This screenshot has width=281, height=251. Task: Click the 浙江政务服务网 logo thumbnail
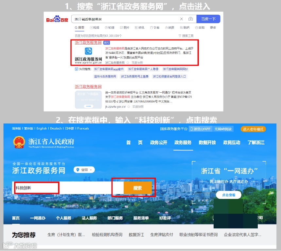click(x=88, y=55)
